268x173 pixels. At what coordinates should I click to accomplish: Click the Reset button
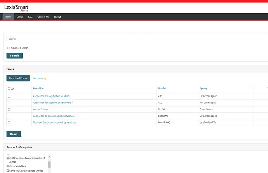pos(14,134)
